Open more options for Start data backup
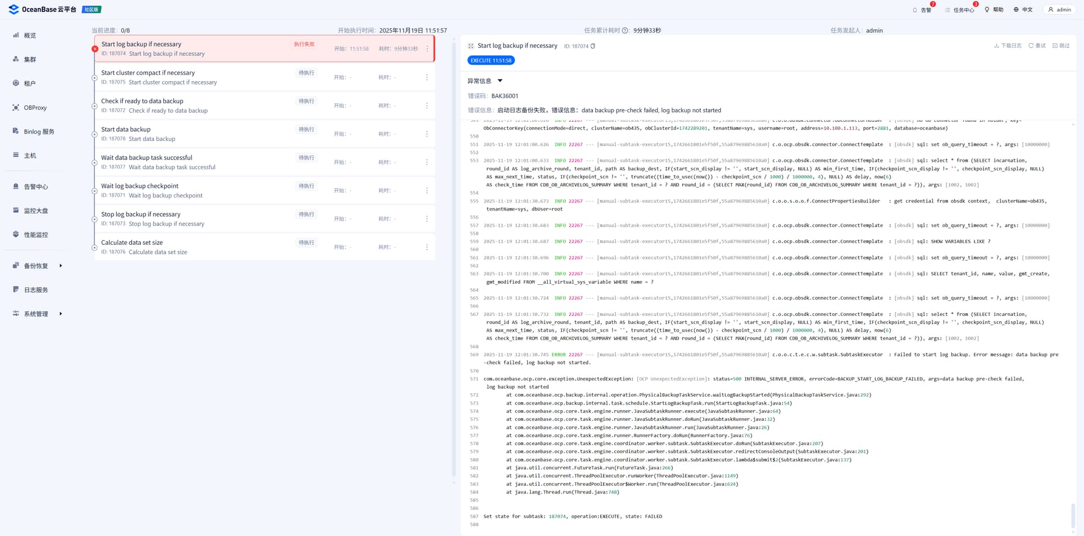This screenshot has width=1084, height=536. 427,134
